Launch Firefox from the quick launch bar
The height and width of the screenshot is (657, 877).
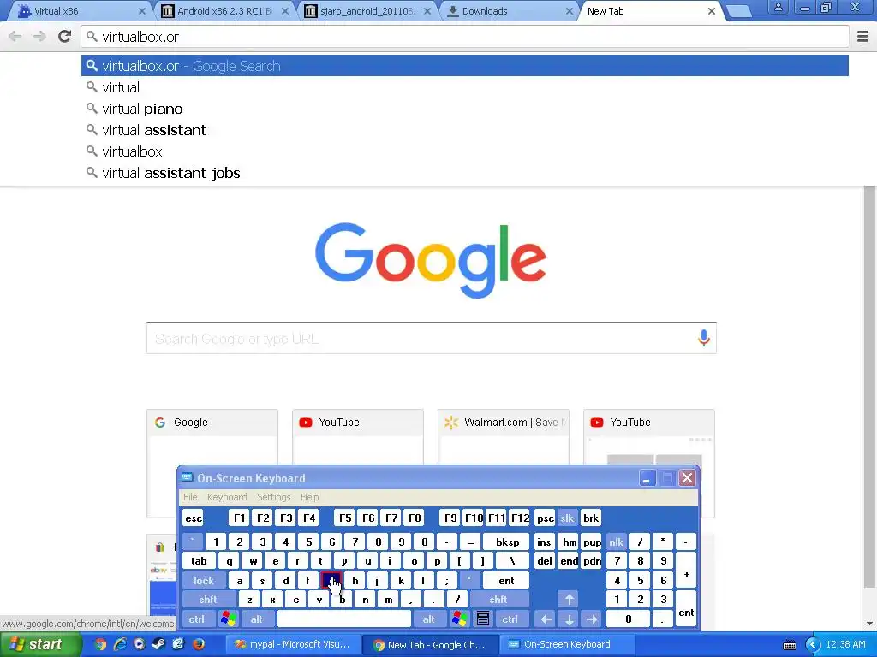tap(198, 644)
